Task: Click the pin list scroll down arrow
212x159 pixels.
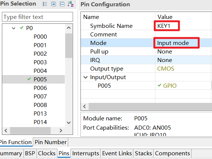Action: click(x=69, y=123)
